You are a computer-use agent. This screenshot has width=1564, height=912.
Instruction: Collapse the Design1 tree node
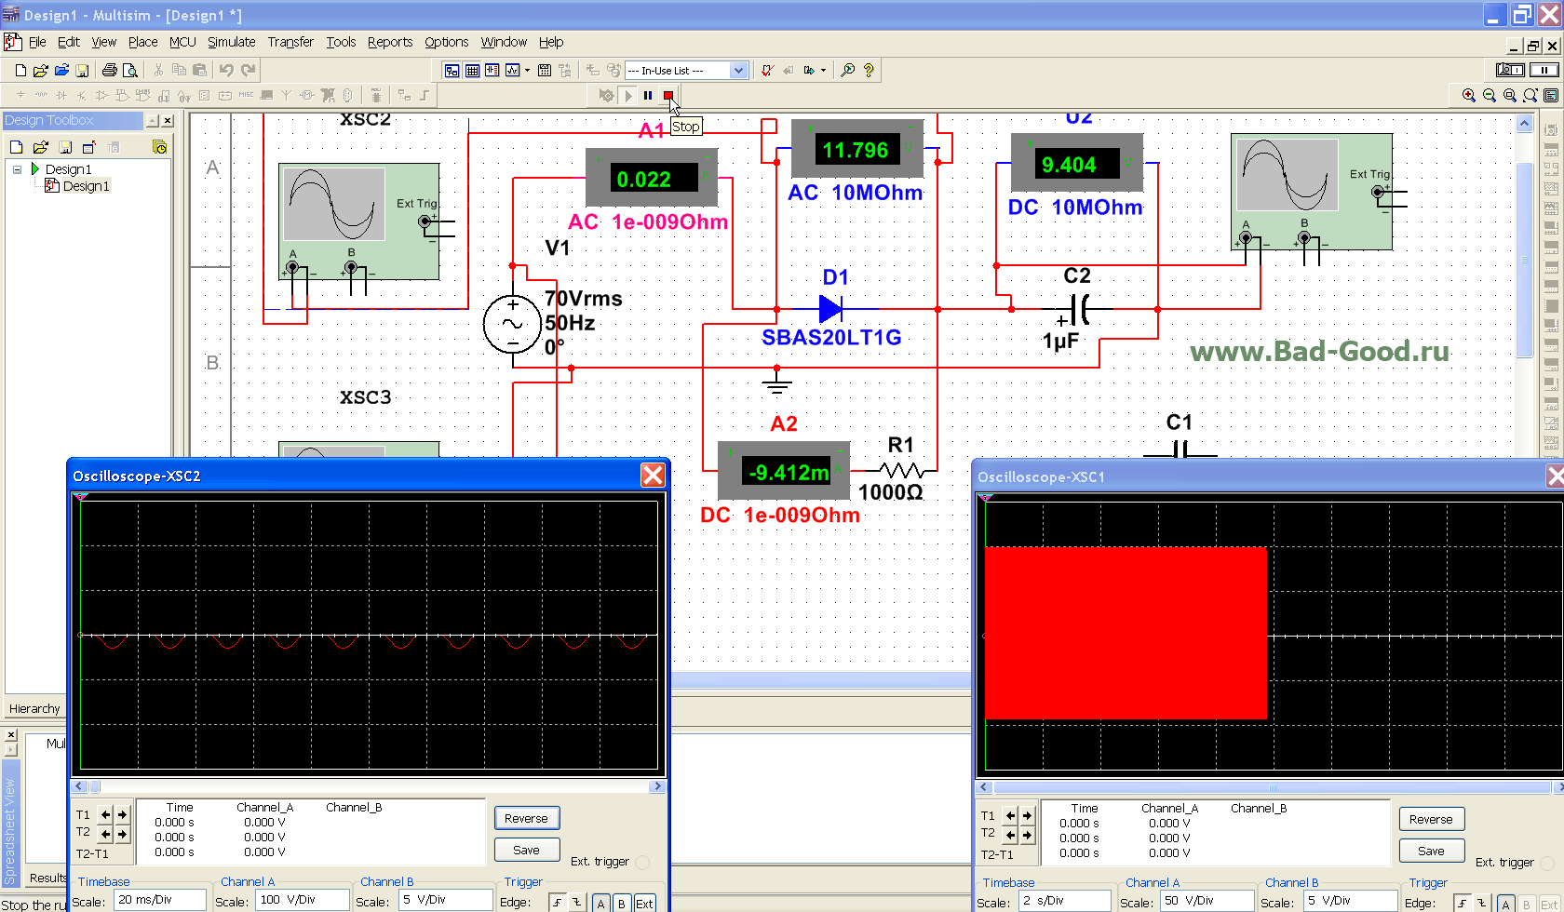17,169
